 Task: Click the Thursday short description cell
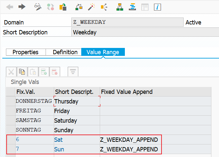tap(77, 101)
